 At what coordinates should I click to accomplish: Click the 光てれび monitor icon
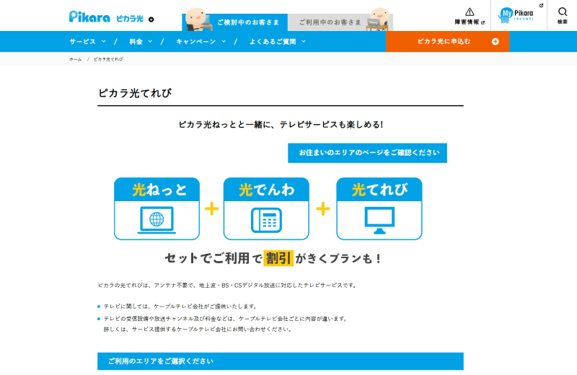click(x=379, y=220)
